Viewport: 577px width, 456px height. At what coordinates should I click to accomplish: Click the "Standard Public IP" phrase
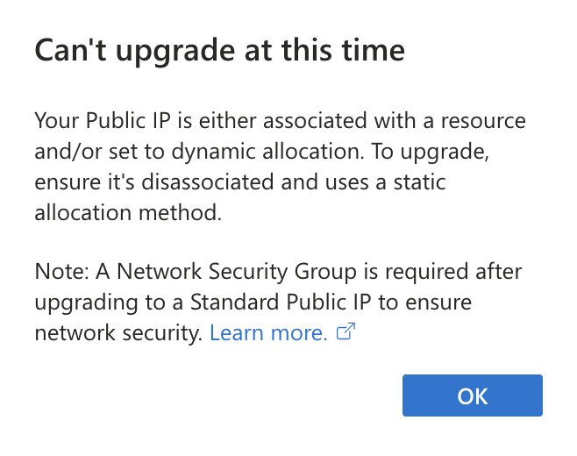coord(281,303)
